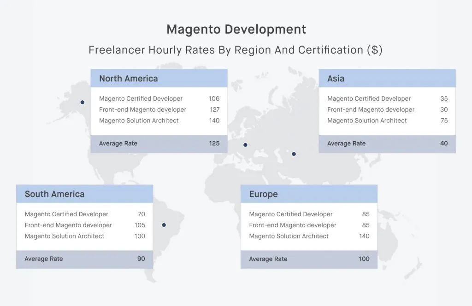Select the Asia card header

(x=387, y=79)
